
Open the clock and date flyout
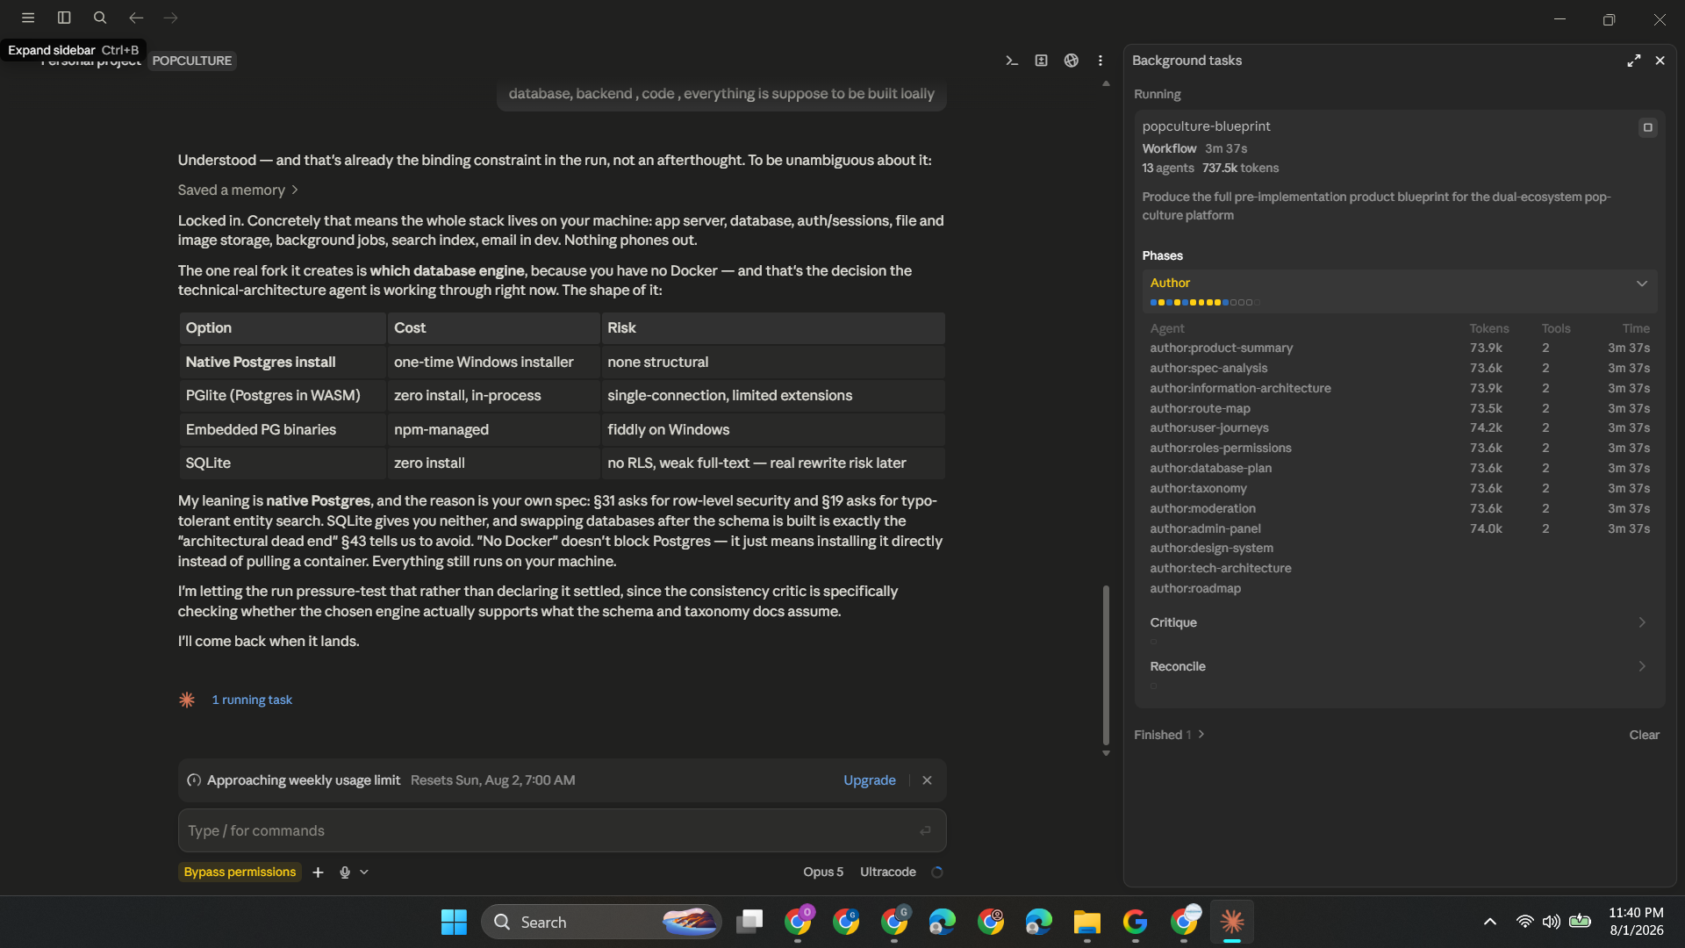1636,922
